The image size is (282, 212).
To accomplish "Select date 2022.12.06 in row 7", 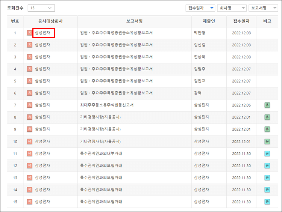I will point(241,105).
